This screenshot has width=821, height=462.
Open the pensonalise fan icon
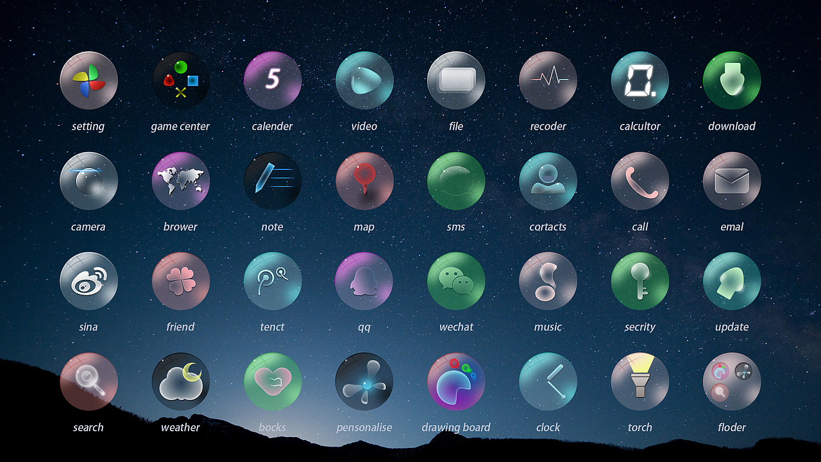point(364,382)
